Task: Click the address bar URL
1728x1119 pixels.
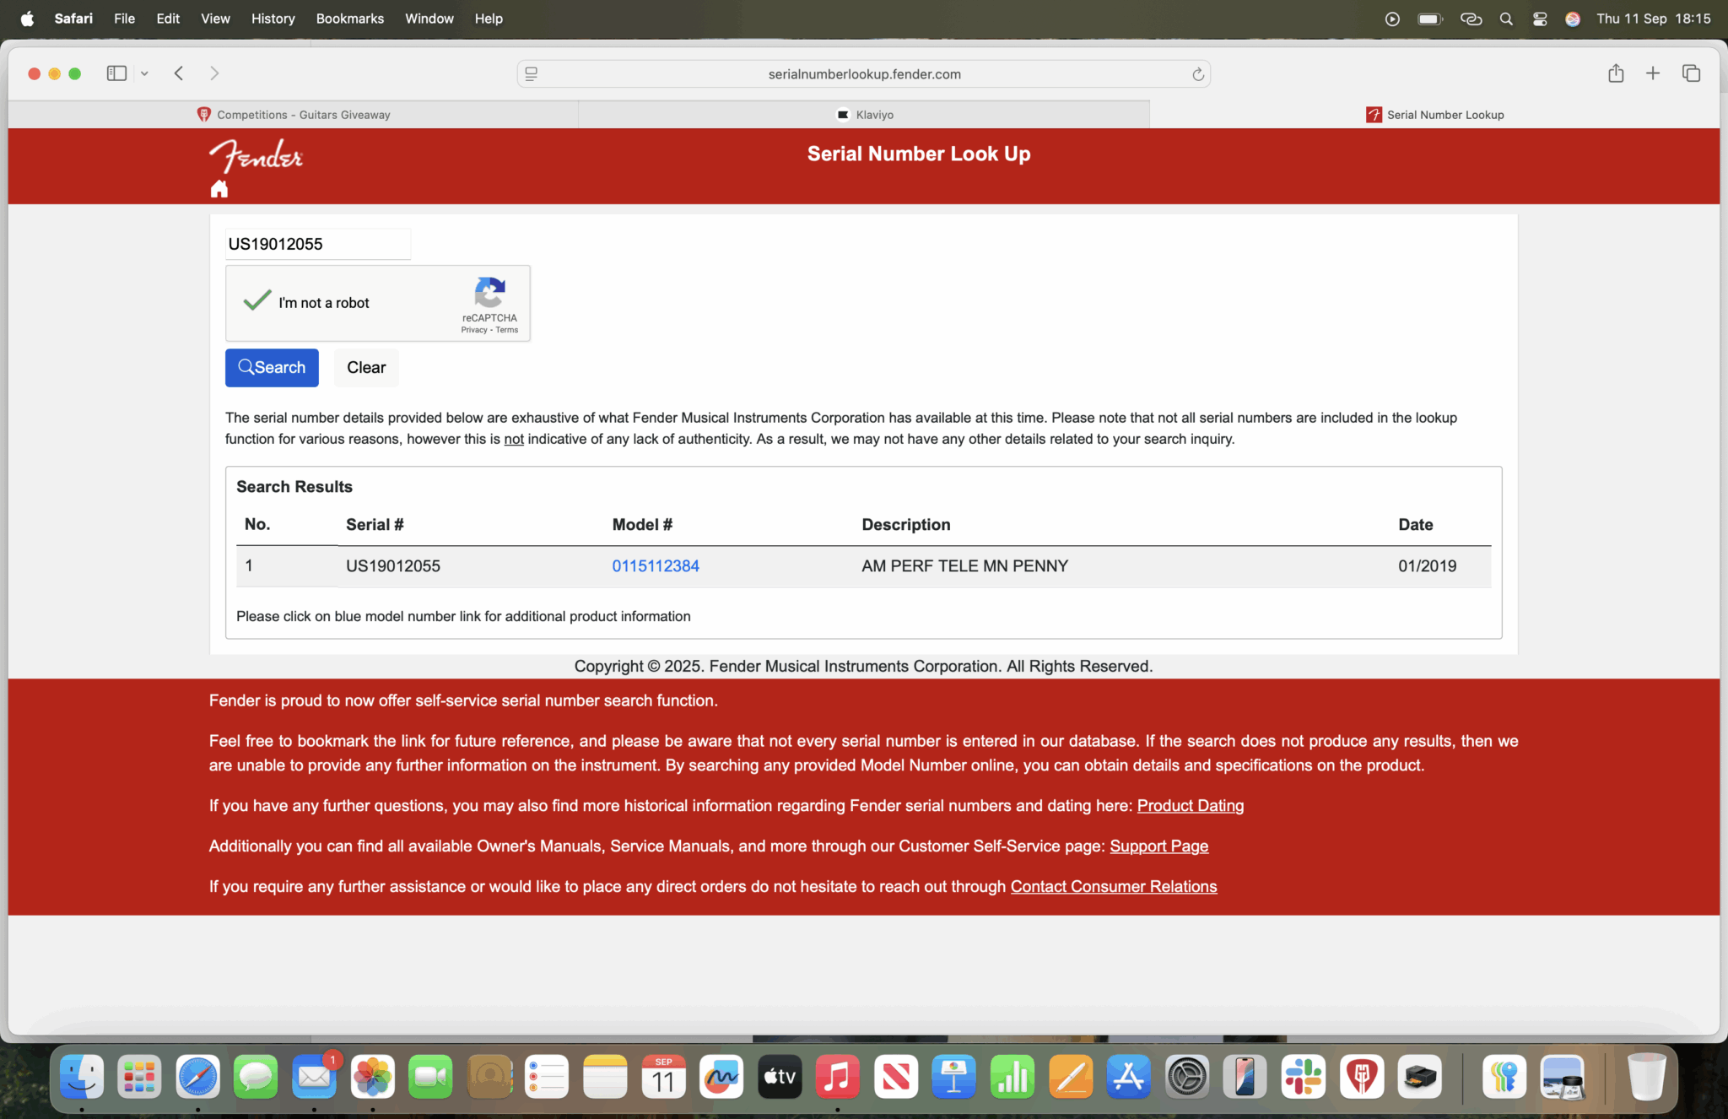Action: click(864, 74)
